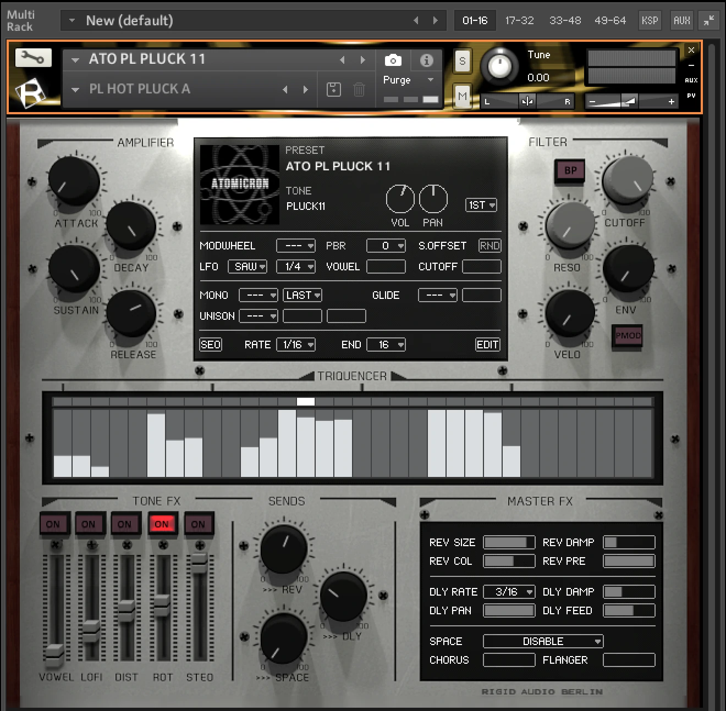The width and height of the screenshot is (726, 711).
Task: Click the REV send knob
Action: coord(284,549)
